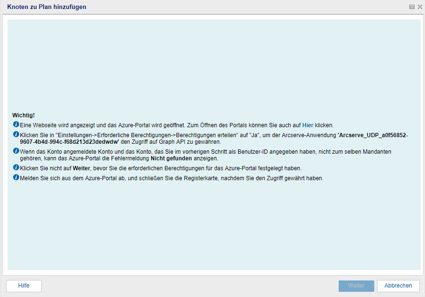Maximize the dialog using the title bar icon
The image size is (425, 297).
tap(412, 8)
